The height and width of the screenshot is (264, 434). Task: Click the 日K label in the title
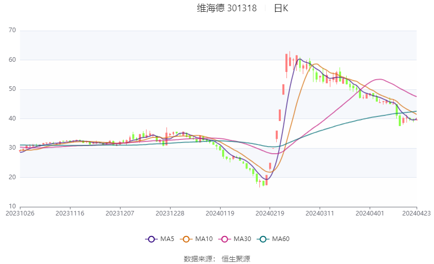coord(281,8)
